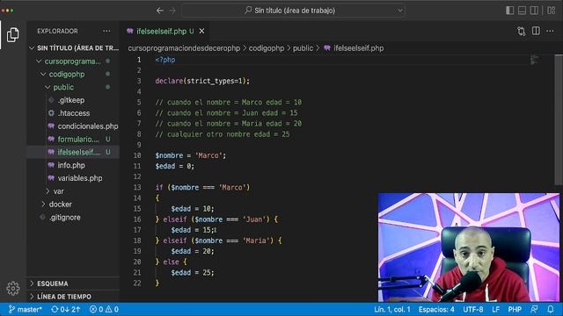Open the .htaccess file
The height and width of the screenshot is (316, 563).
pos(74,113)
